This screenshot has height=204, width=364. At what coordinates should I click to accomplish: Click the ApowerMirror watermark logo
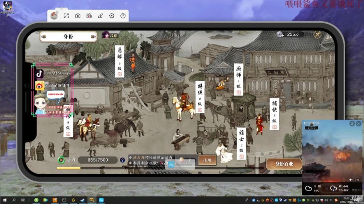[x=171, y=164]
